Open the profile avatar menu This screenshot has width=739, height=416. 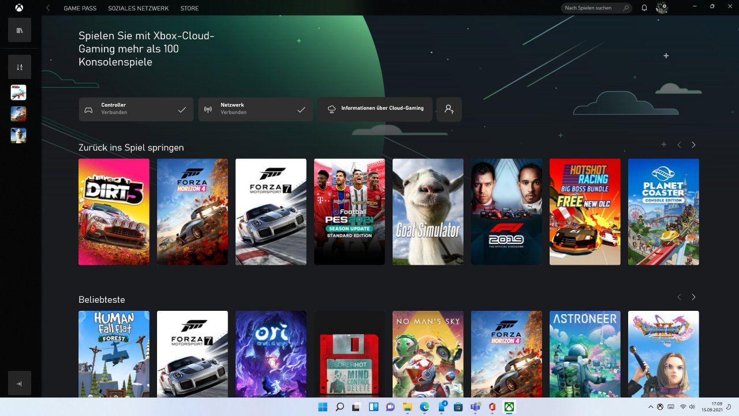(x=662, y=8)
